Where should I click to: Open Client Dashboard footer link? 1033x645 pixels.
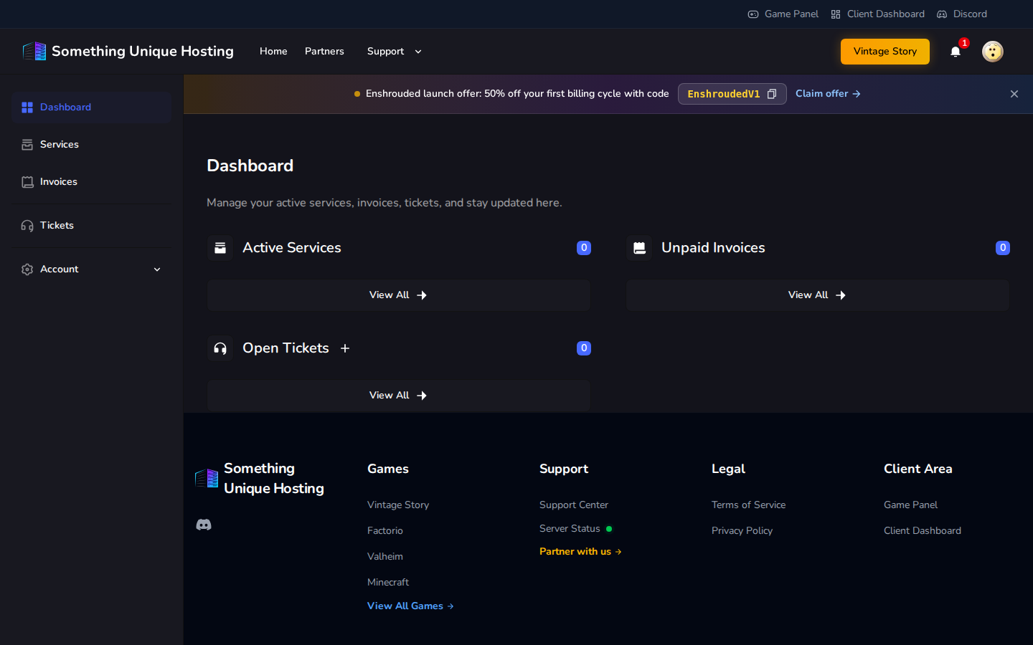pos(923,531)
